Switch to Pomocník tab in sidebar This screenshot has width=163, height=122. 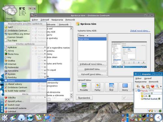64,25
